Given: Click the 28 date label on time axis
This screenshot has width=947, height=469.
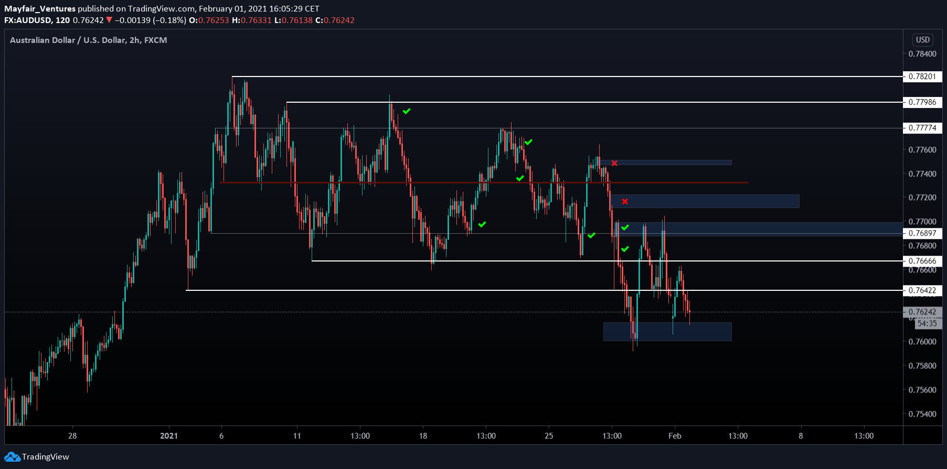Looking at the screenshot, I should [72, 436].
